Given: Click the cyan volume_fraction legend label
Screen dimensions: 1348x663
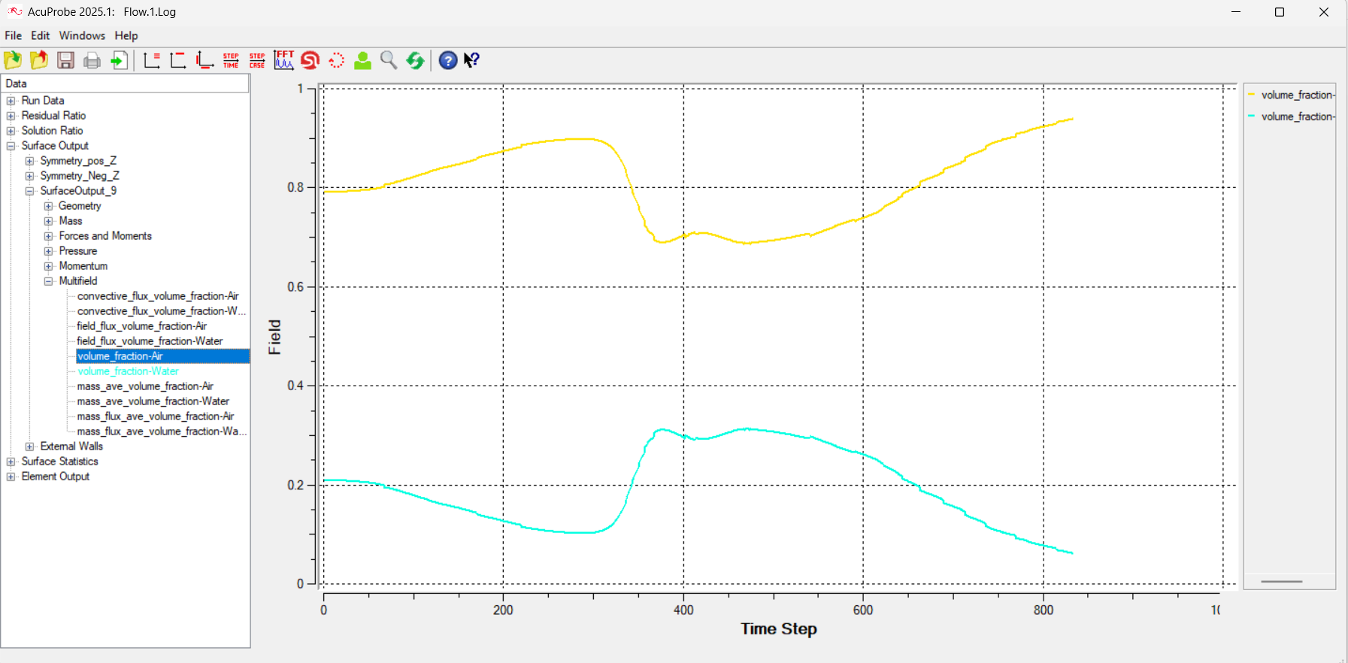Looking at the screenshot, I should [x=1298, y=117].
